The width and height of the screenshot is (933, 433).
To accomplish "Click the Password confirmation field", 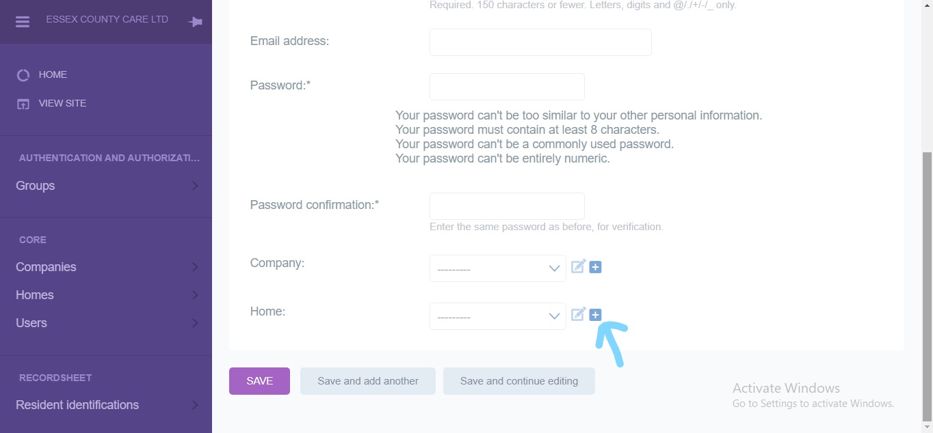I will [x=507, y=206].
